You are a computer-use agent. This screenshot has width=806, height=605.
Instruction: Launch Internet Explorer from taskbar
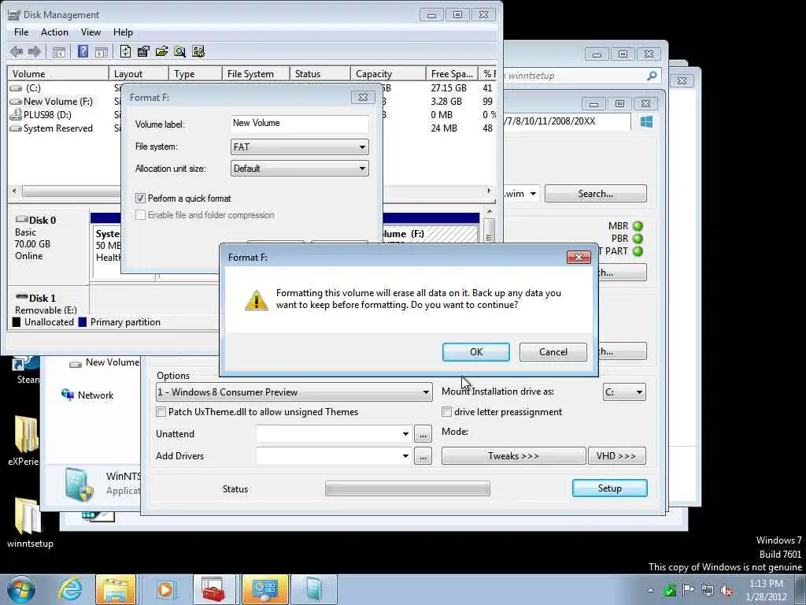click(x=70, y=589)
